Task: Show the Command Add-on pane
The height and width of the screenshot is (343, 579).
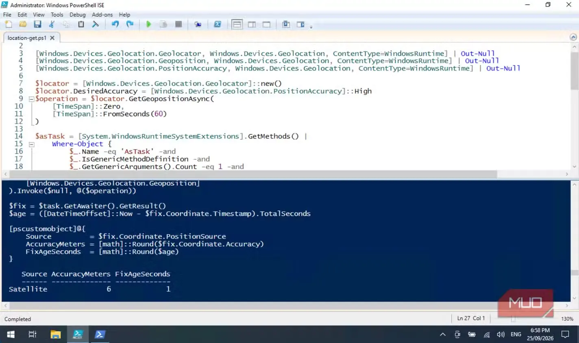Action: [x=300, y=24]
